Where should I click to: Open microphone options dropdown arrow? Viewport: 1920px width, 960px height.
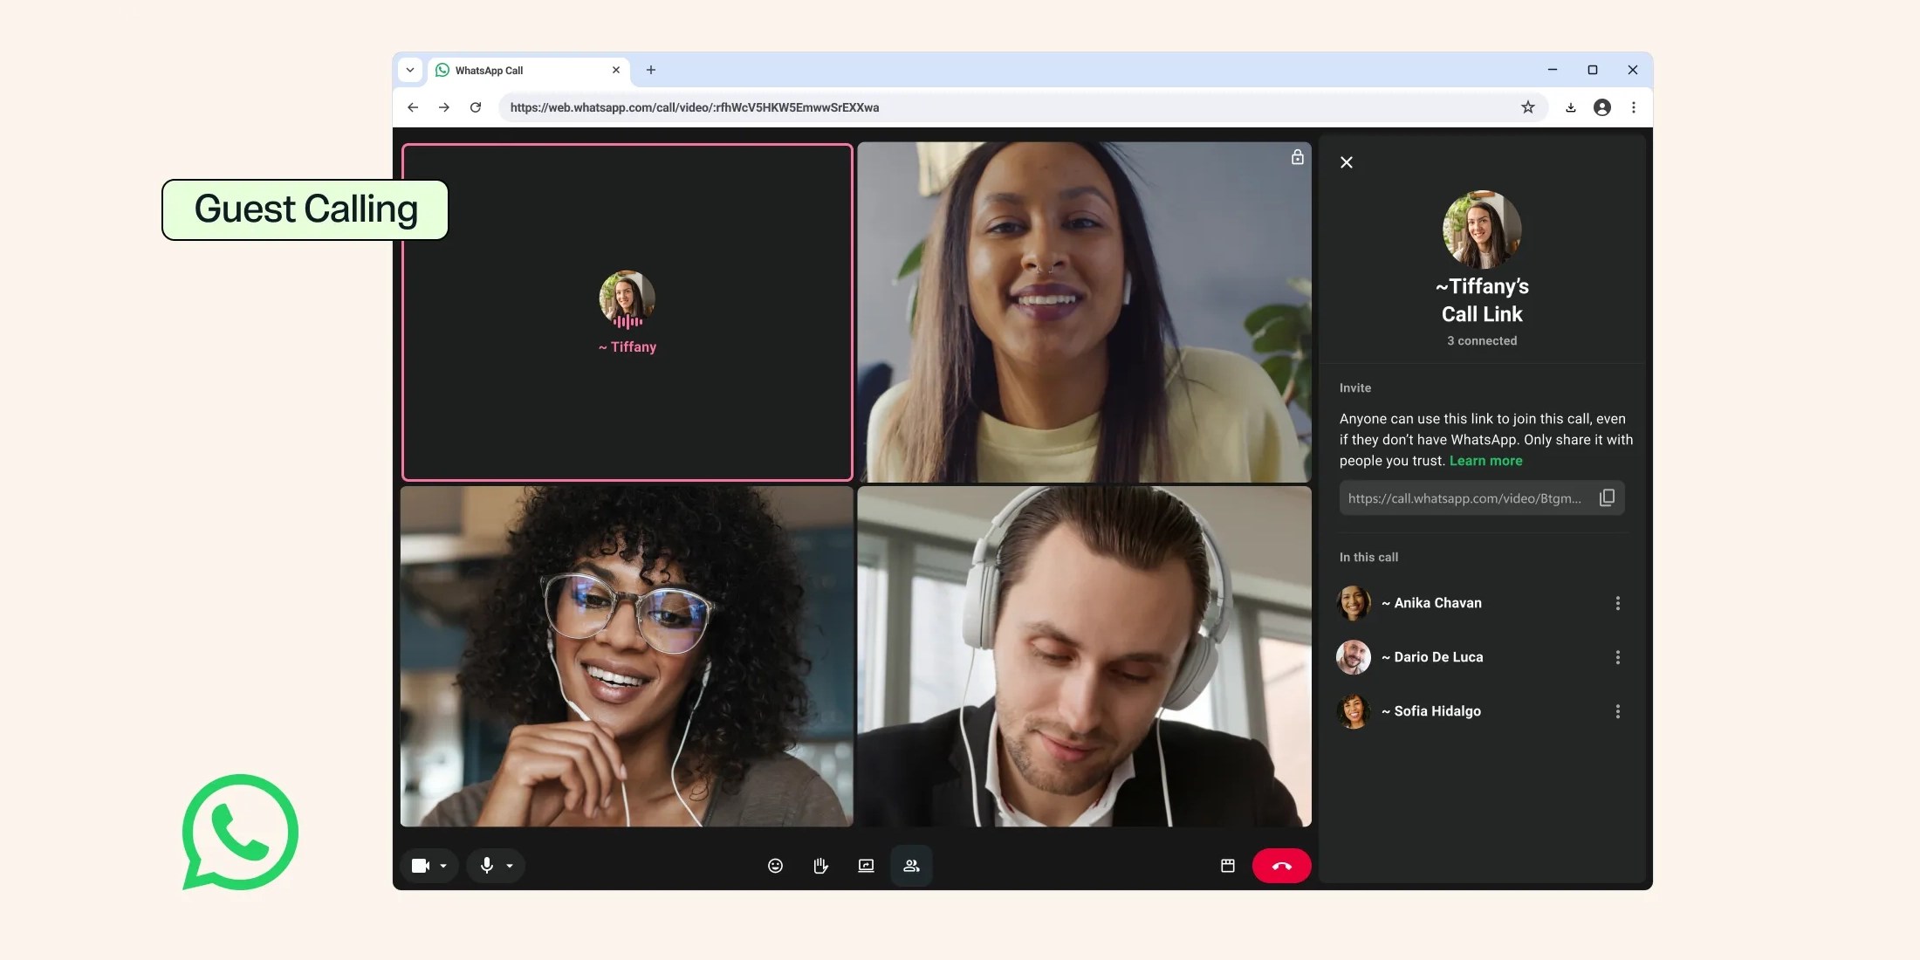tap(510, 866)
